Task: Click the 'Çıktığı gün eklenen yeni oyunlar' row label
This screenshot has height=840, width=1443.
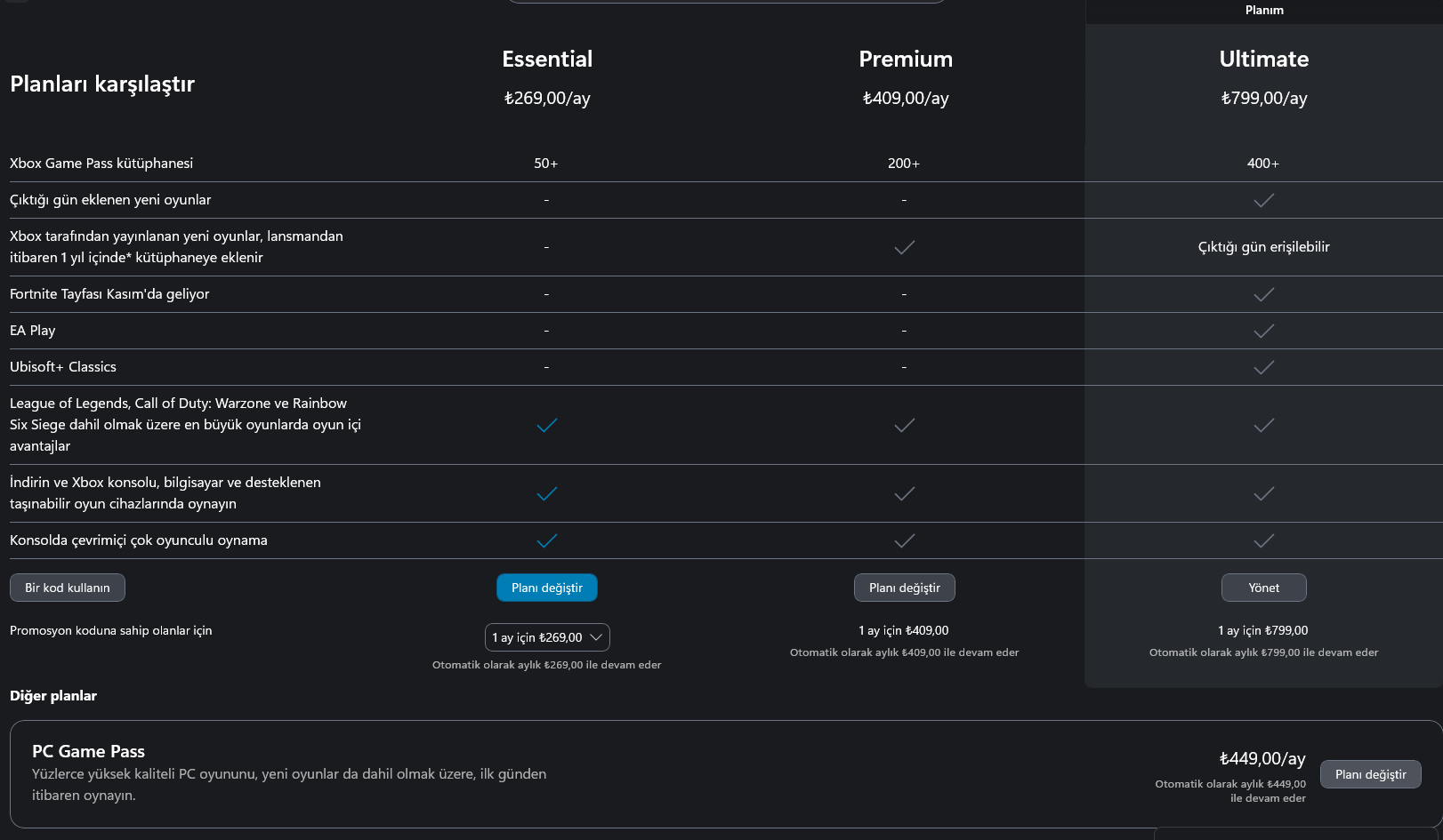Action: [x=110, y=200]
